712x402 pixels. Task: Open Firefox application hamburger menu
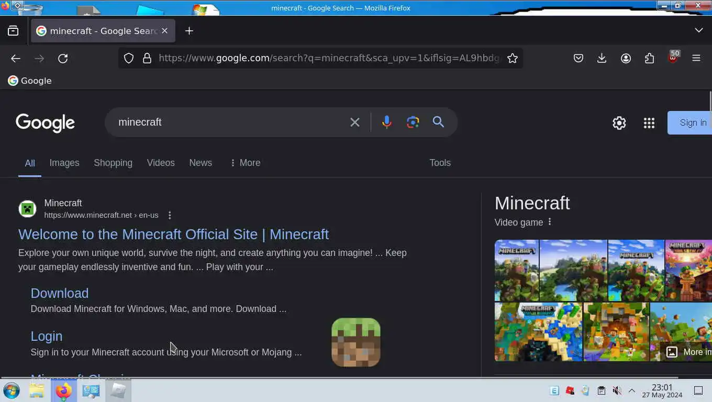tap(696, 58)
